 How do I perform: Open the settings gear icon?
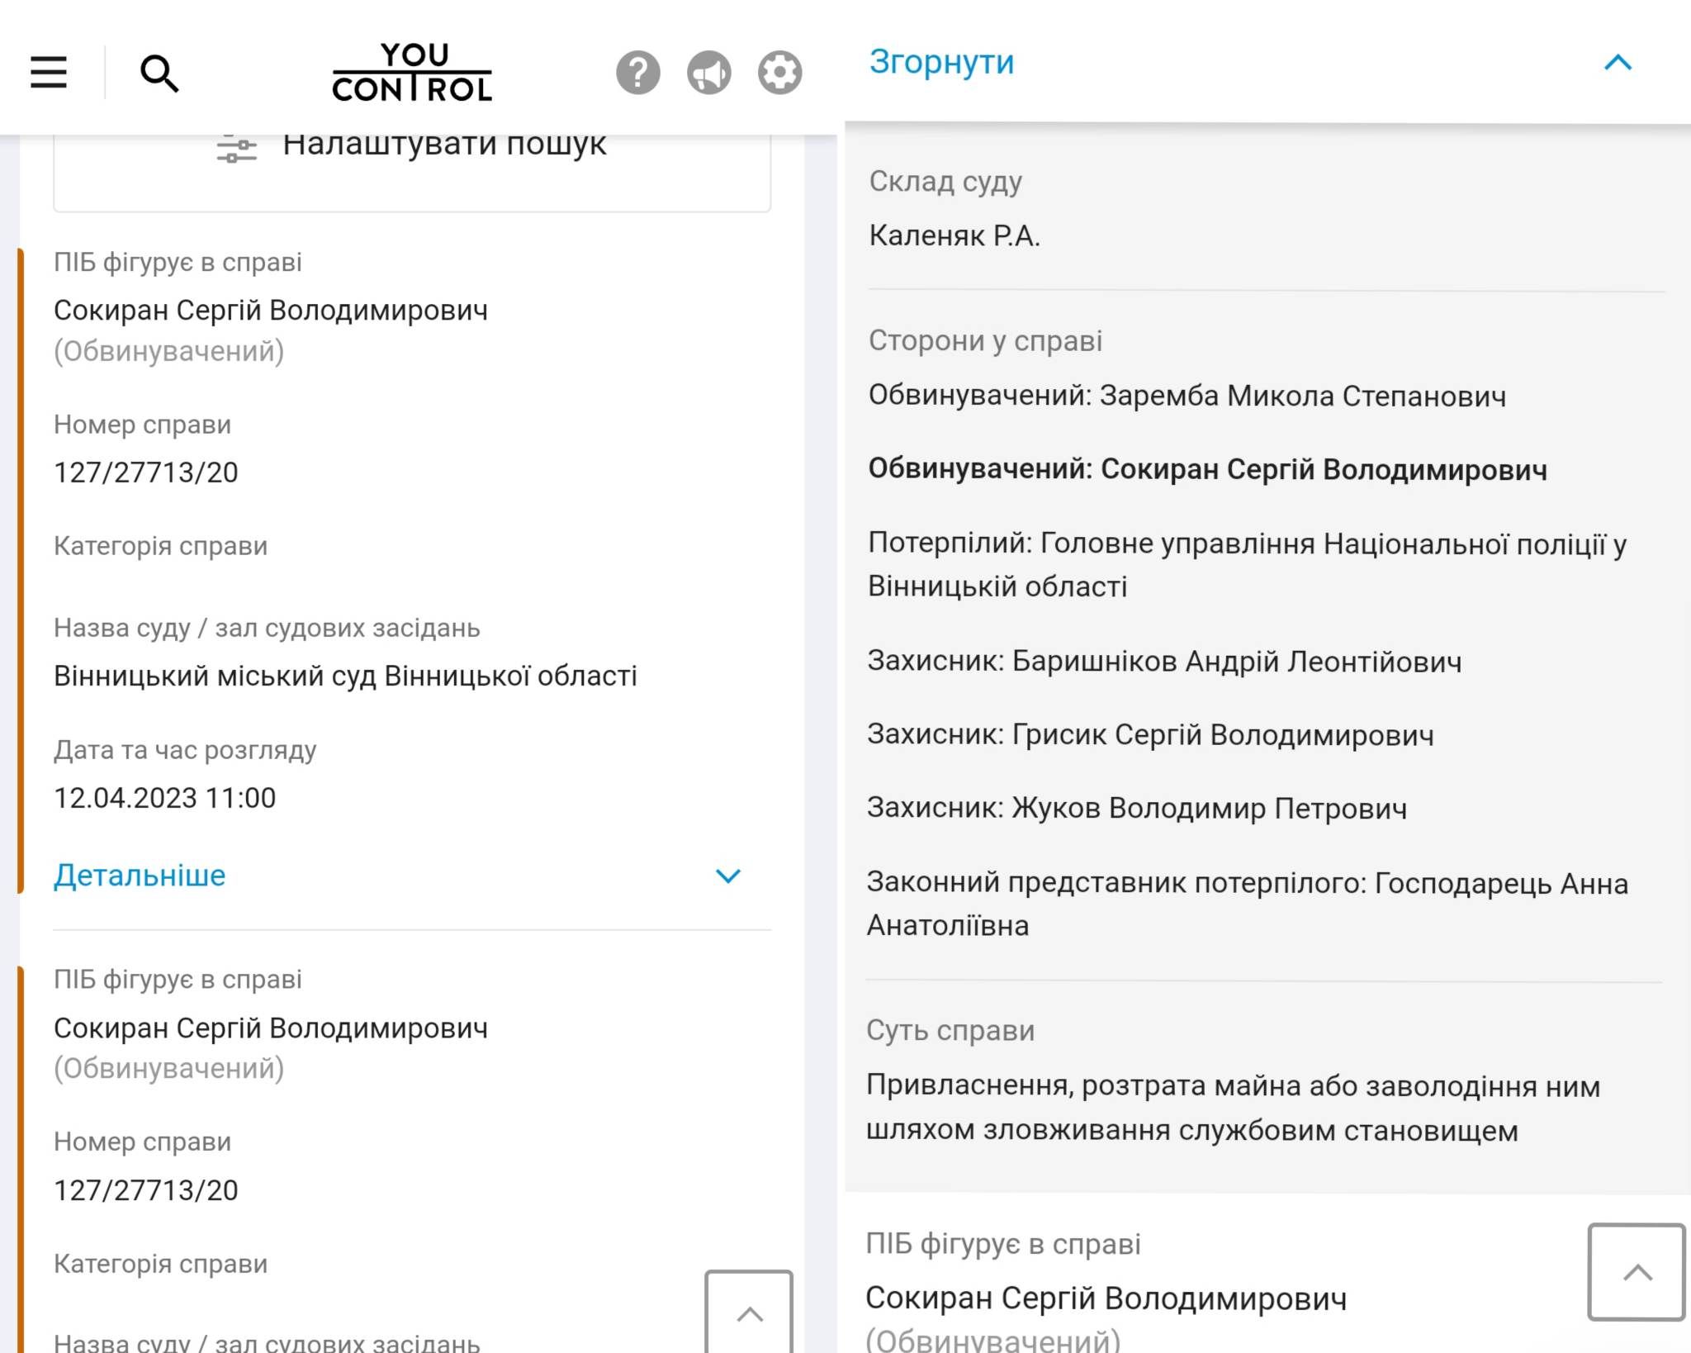777,73
